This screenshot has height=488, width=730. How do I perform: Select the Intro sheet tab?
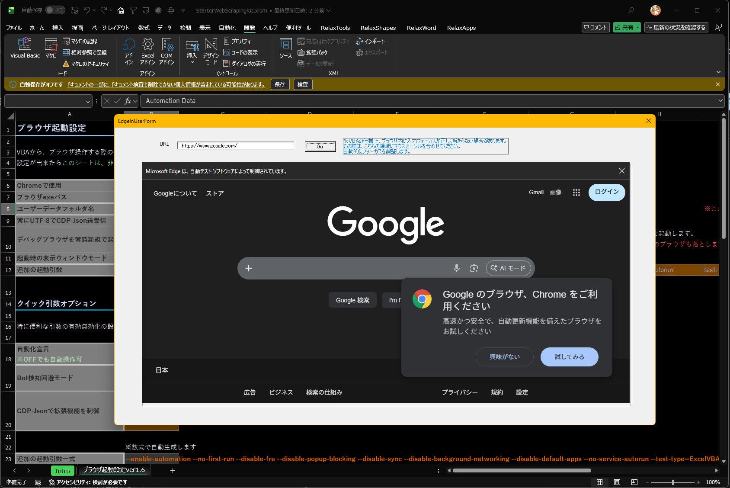click(x=62, y=471)
